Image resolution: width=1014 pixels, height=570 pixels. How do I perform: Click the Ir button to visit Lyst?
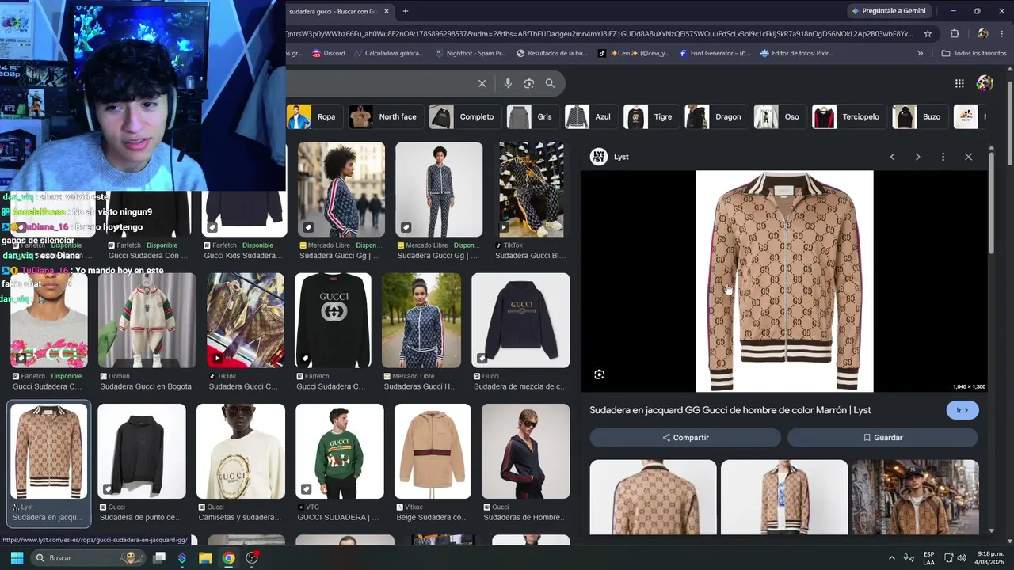(963, 410)
